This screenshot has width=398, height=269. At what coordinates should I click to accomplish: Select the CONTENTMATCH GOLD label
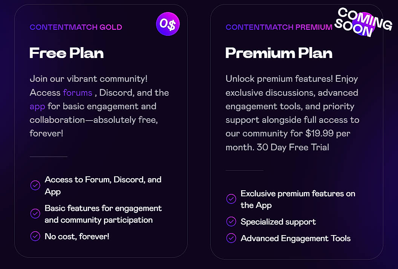(x=76, y=27)
